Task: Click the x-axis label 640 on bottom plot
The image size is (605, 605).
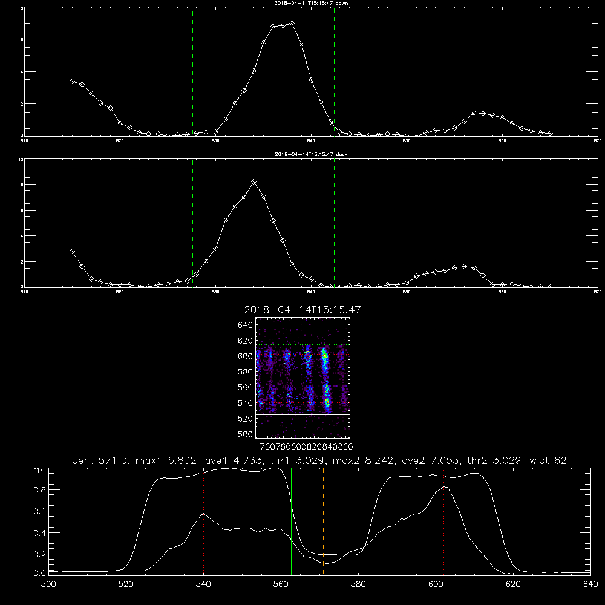Action: pyautogui.click(x=590, y=584)
